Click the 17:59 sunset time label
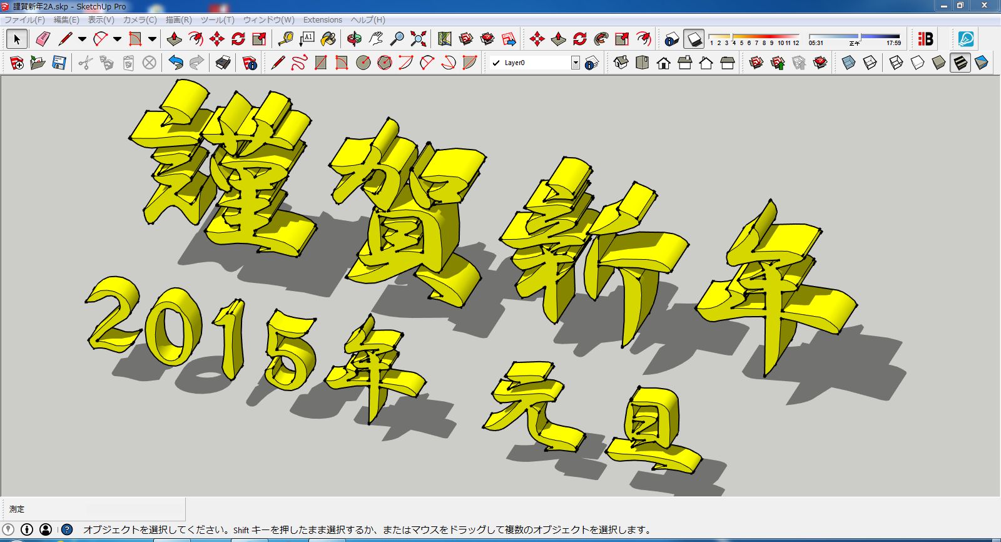 click(893, 43)
